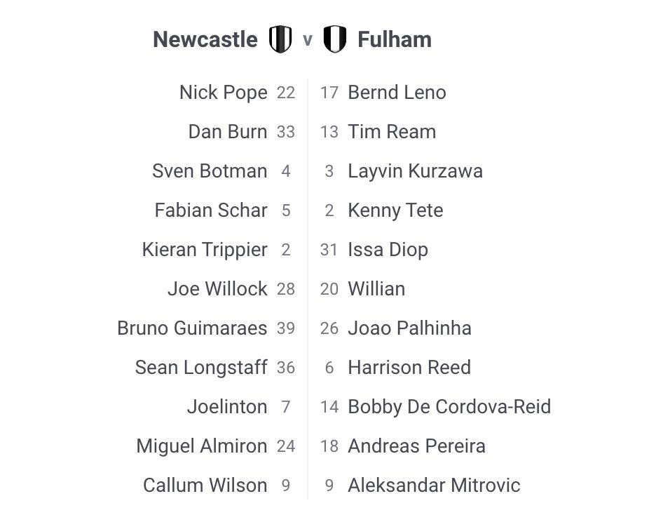Open the Fulham team name link

click(395, 39)
